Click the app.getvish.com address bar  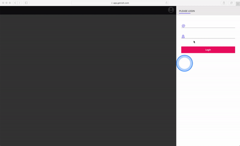120,3
